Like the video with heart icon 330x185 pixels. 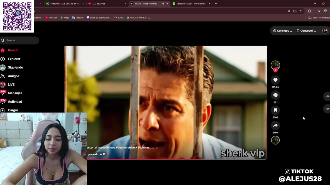point(275,80)
